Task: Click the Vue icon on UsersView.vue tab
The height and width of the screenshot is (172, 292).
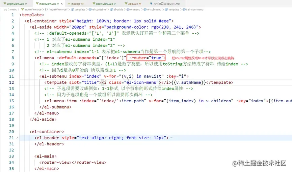Action: point(94,3)
